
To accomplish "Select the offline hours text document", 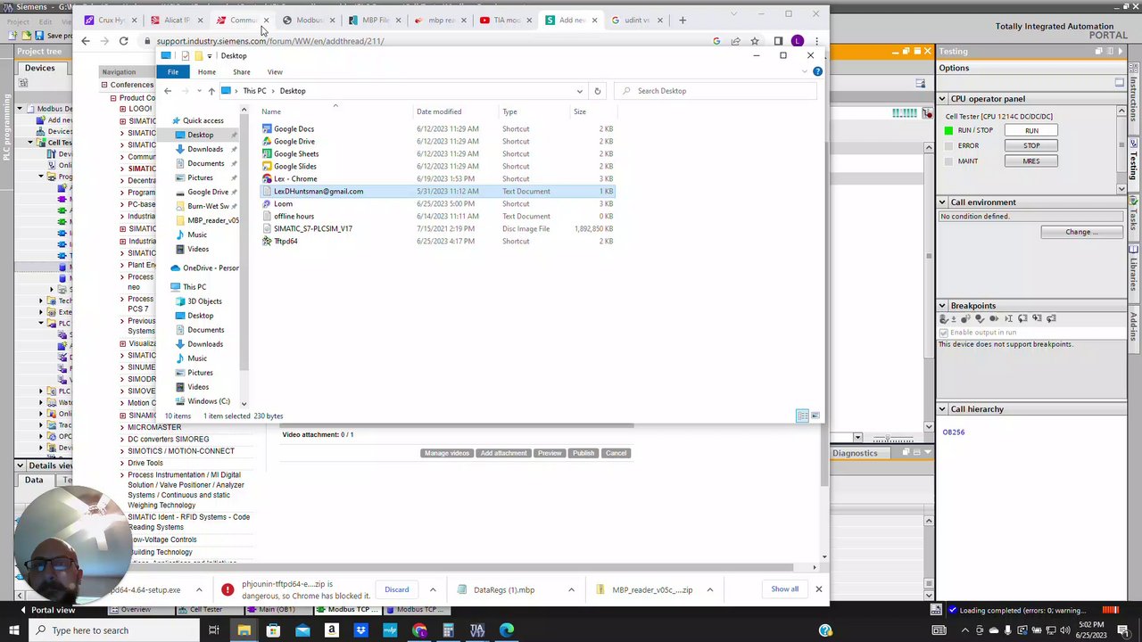I will pos(294,217).
